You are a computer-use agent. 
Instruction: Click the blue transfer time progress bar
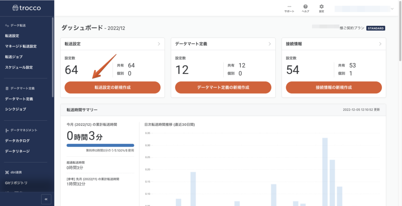100,145
